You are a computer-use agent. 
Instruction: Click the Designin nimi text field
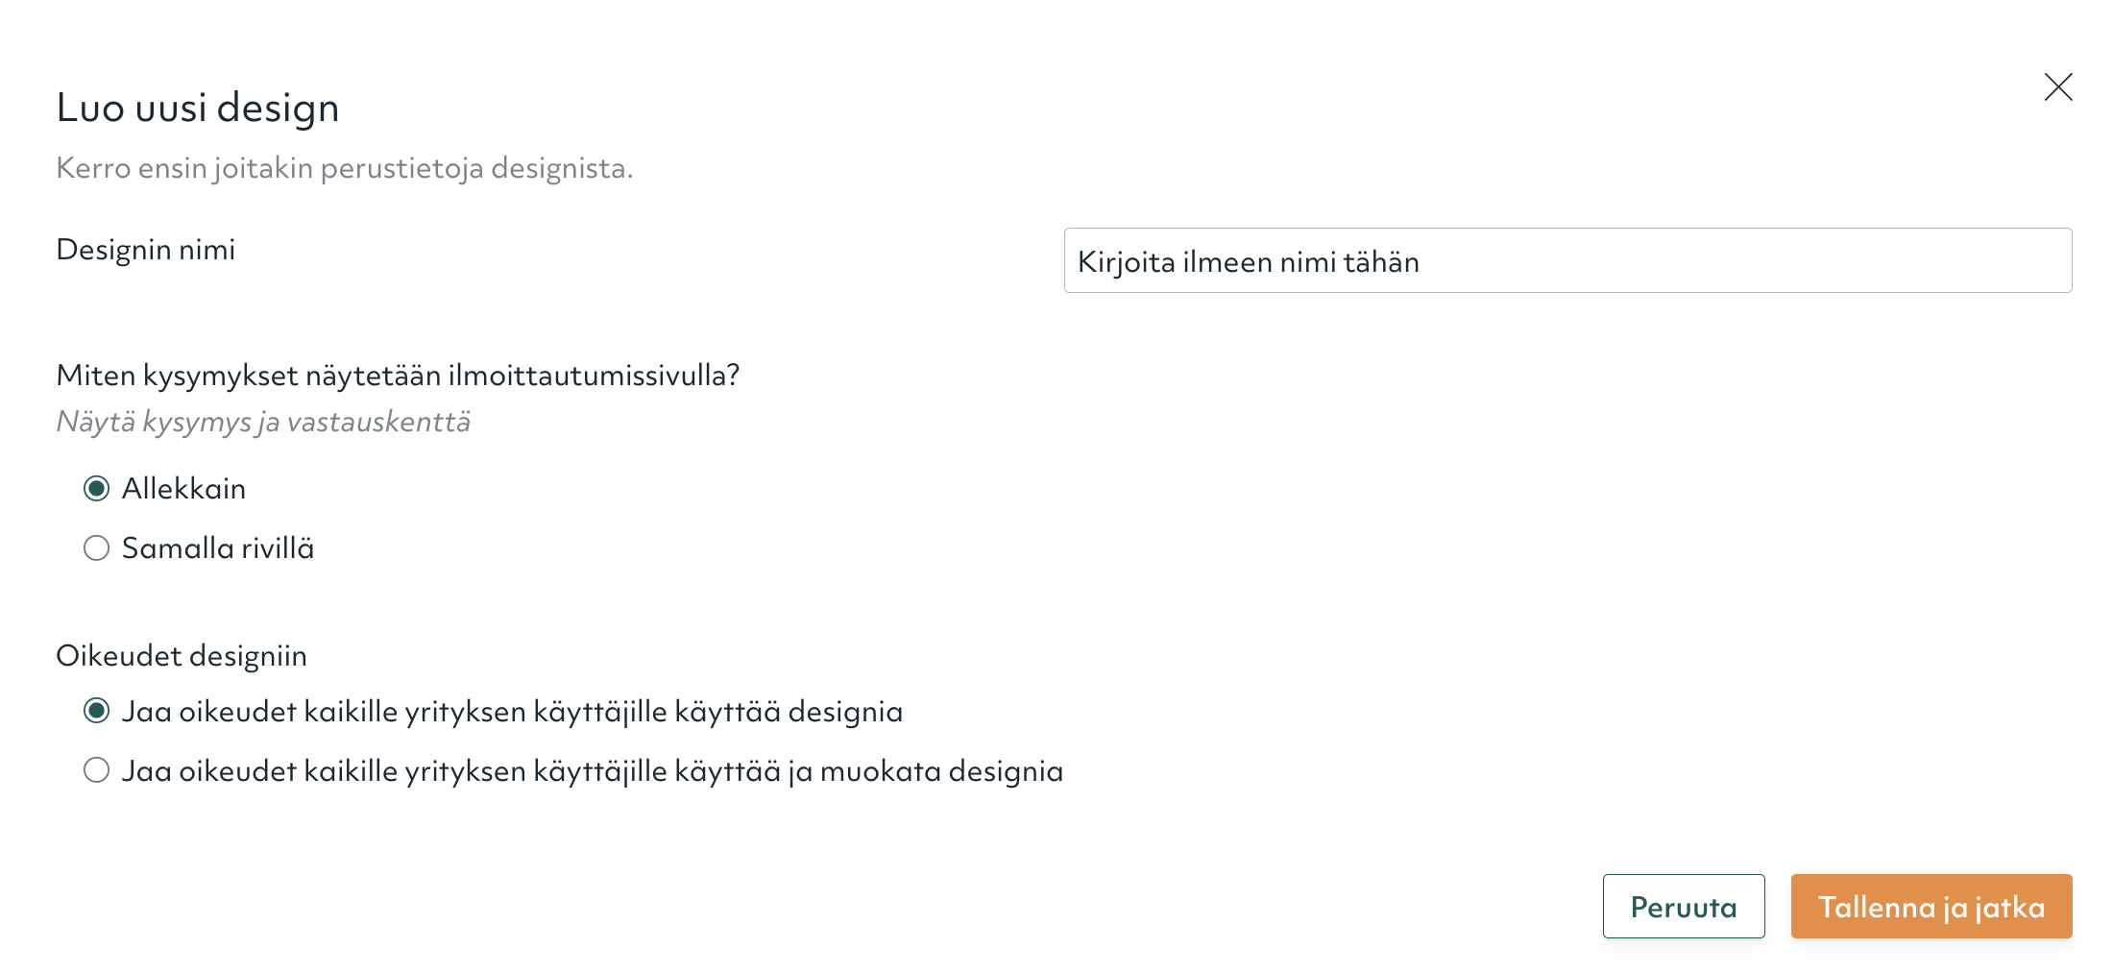click(x=1567, y=260)
